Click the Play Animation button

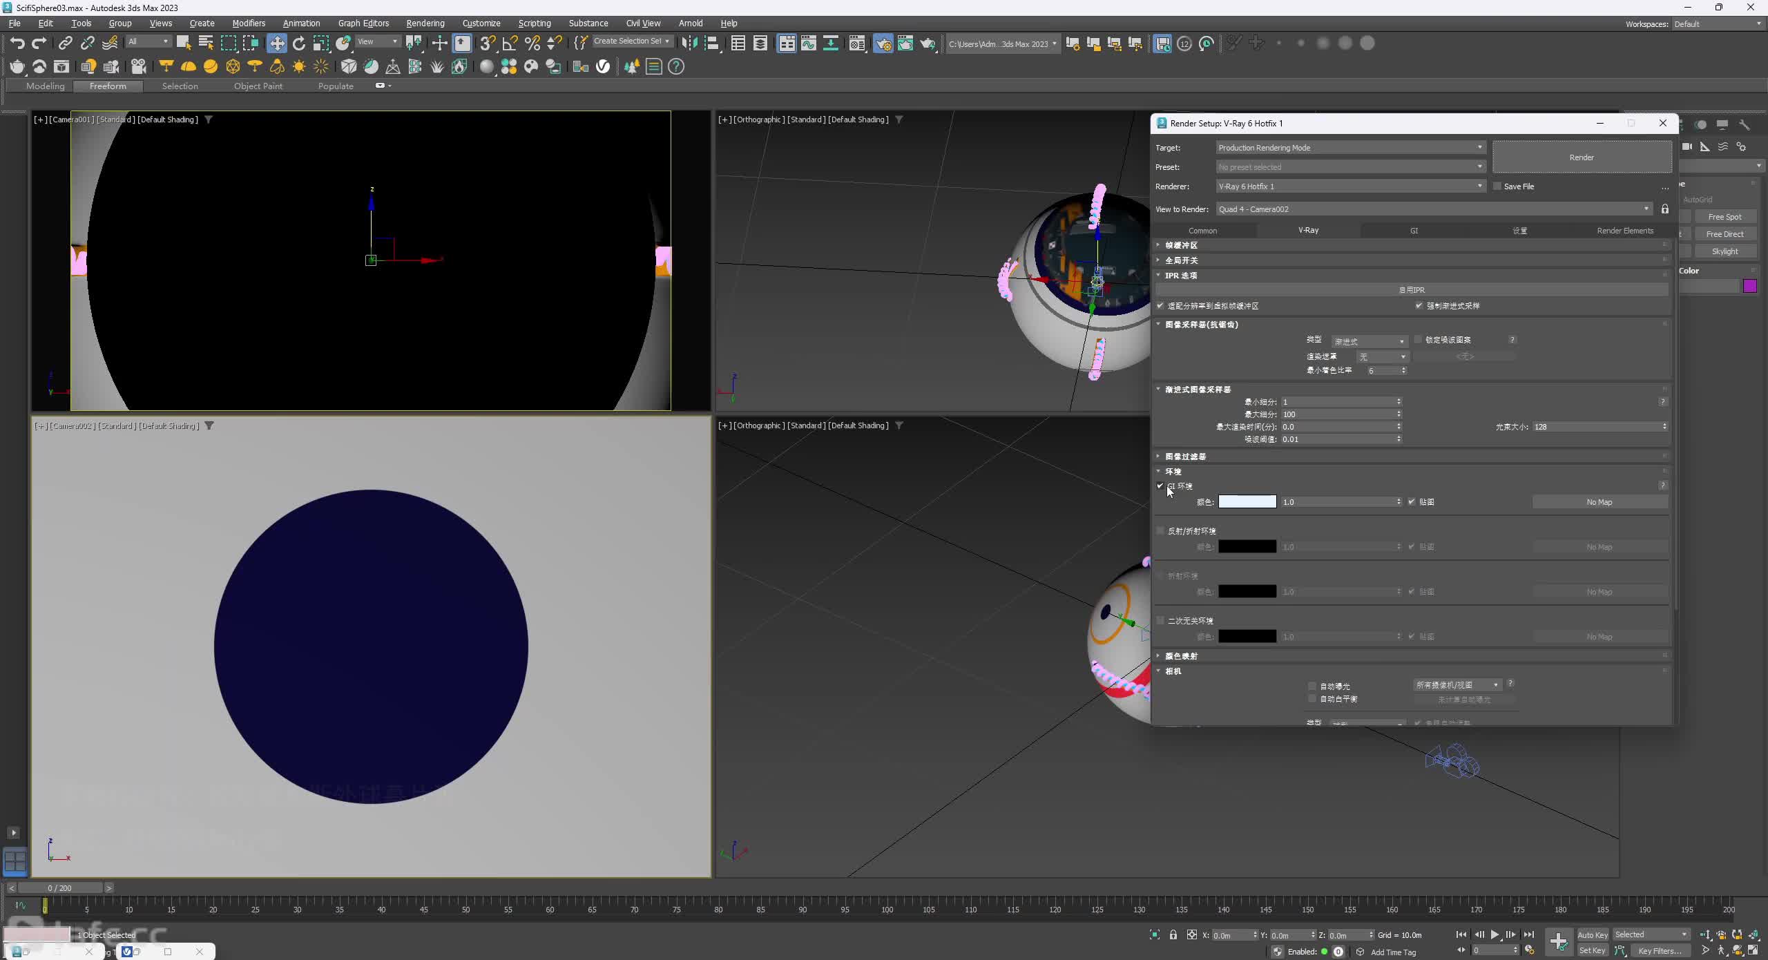point(1495,934)
